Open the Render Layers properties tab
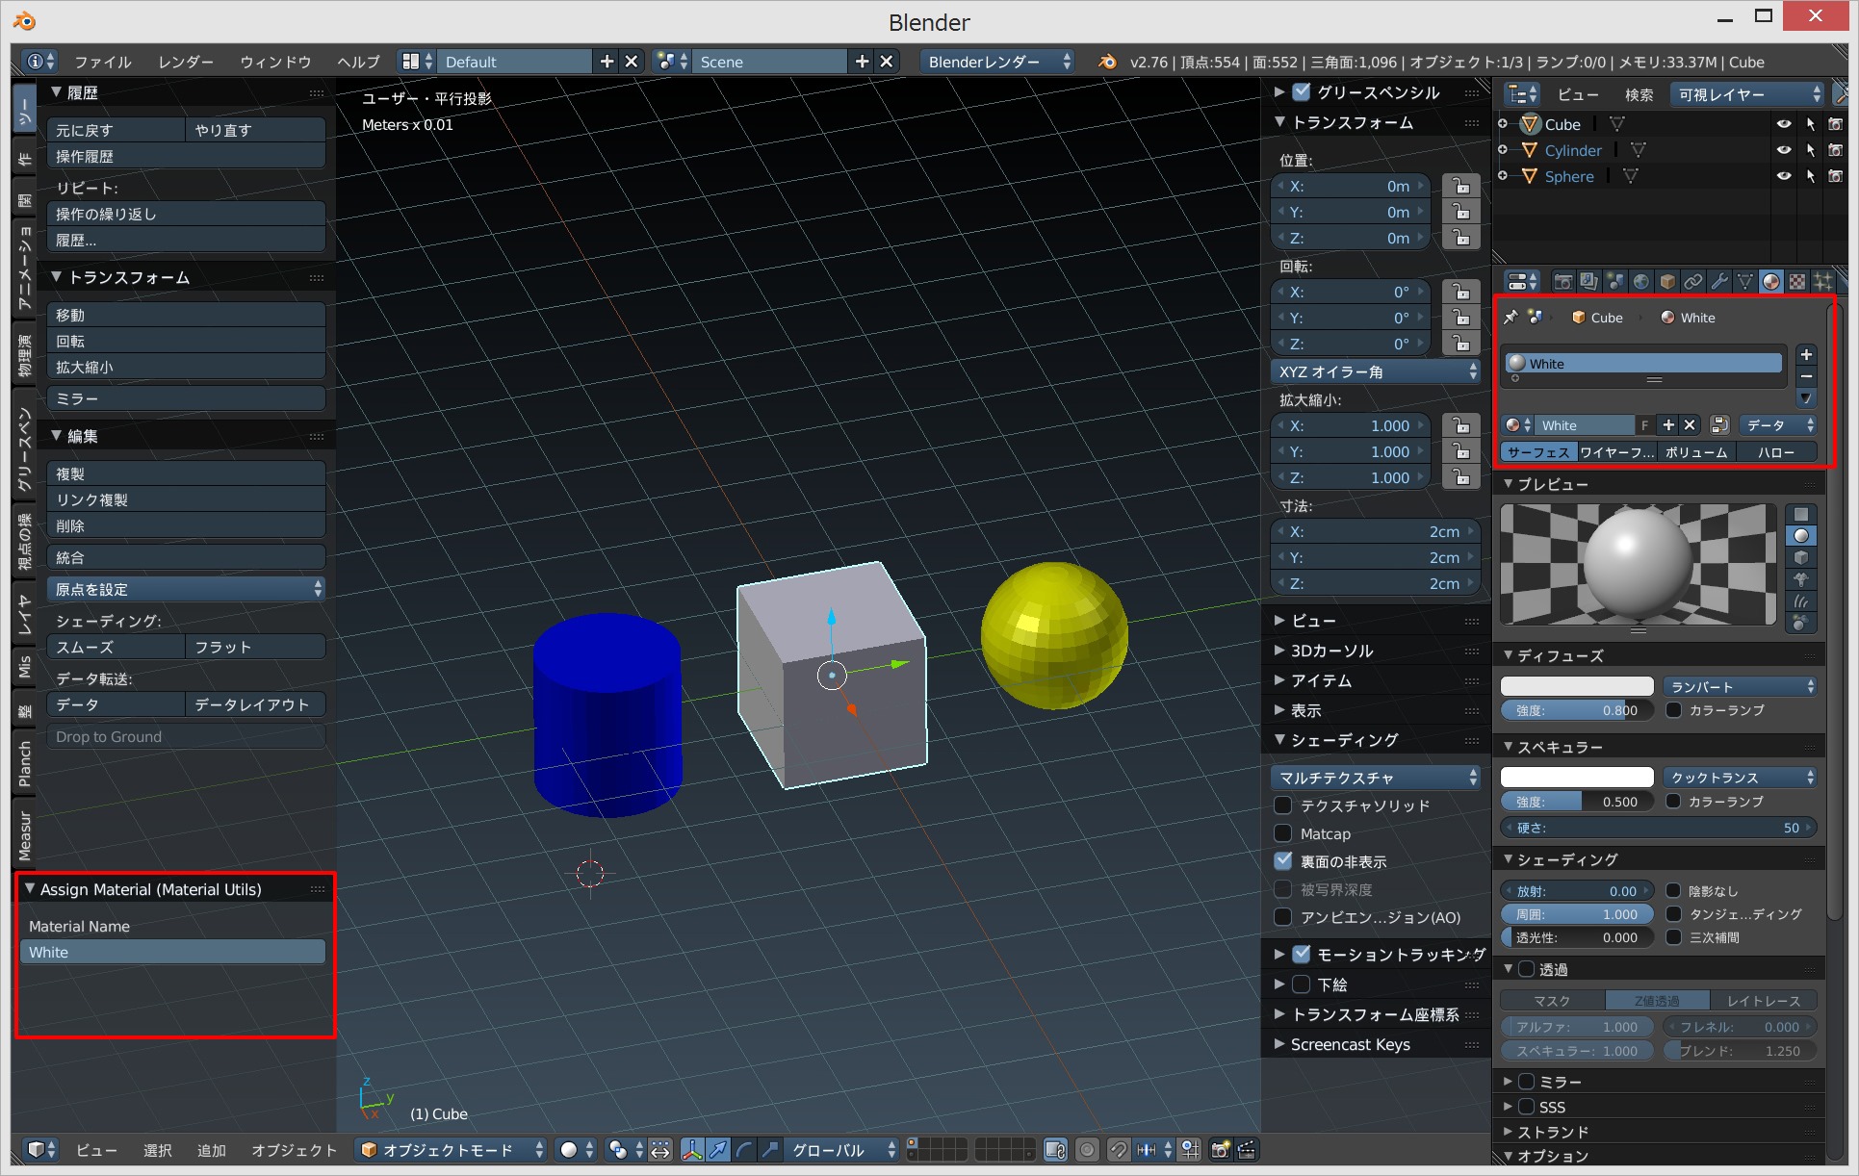The width and height of the screenshot is (1859, 1176). (1588, 282)
